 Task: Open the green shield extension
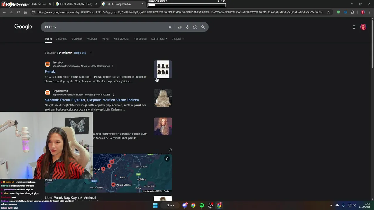coord(338,12)
